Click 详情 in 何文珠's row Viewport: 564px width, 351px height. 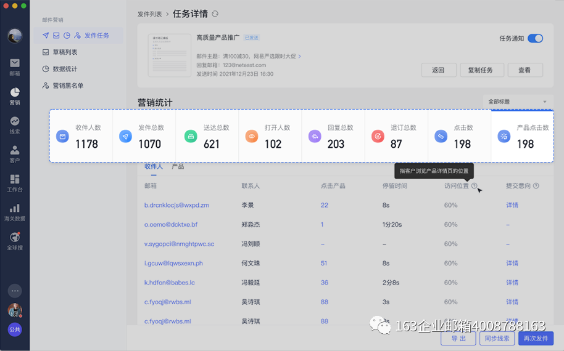coord(512,263)
